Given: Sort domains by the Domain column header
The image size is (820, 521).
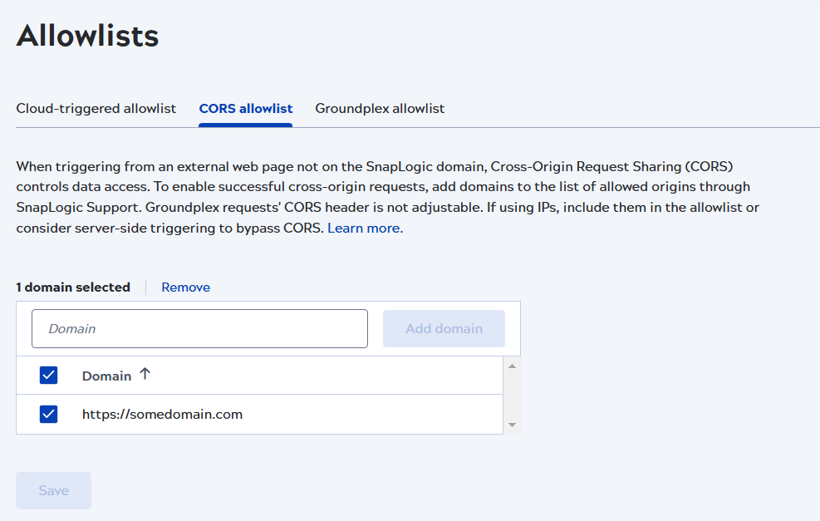Looking at the screenshot, I should 106,375.
